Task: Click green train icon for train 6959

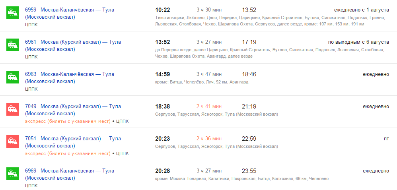Action: pyautogui.click(x=13, y=13)
